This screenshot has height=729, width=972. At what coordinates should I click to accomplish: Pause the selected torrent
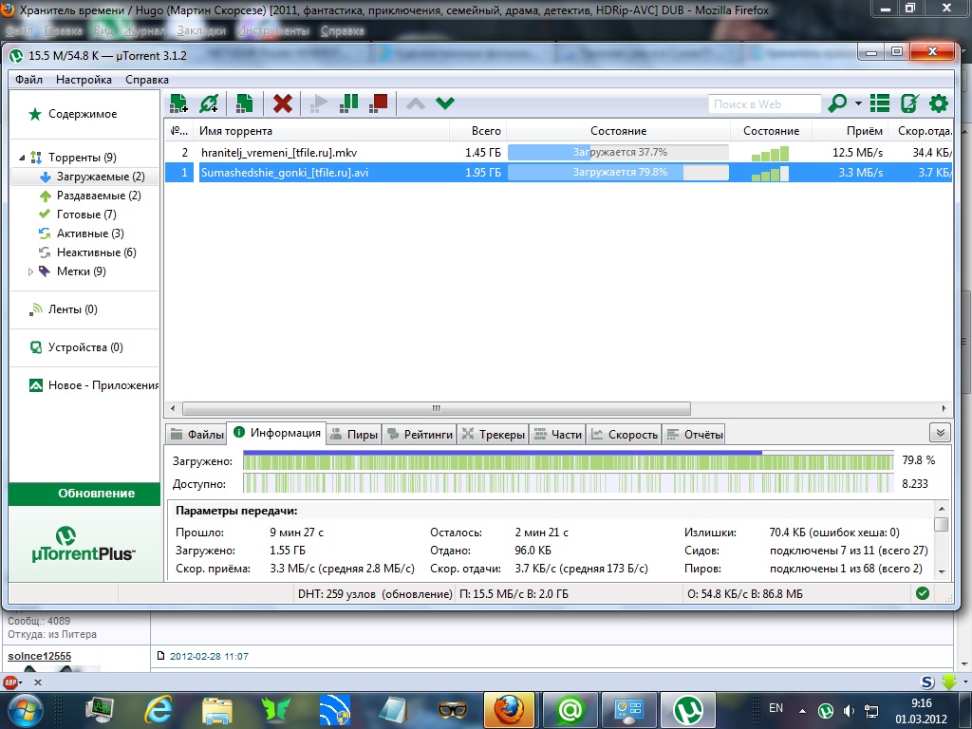[349, 103]
